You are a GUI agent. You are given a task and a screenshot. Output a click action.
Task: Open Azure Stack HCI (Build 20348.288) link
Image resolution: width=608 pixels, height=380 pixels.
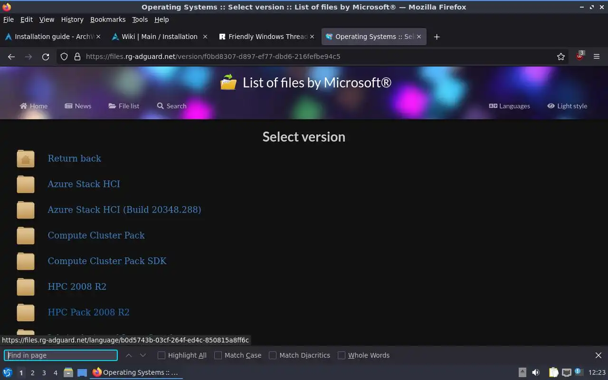(124, 210)
